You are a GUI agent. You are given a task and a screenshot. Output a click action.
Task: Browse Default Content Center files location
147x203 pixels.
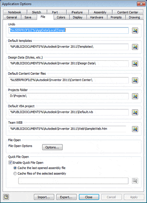pyautogui.click(x=135, y=80)
